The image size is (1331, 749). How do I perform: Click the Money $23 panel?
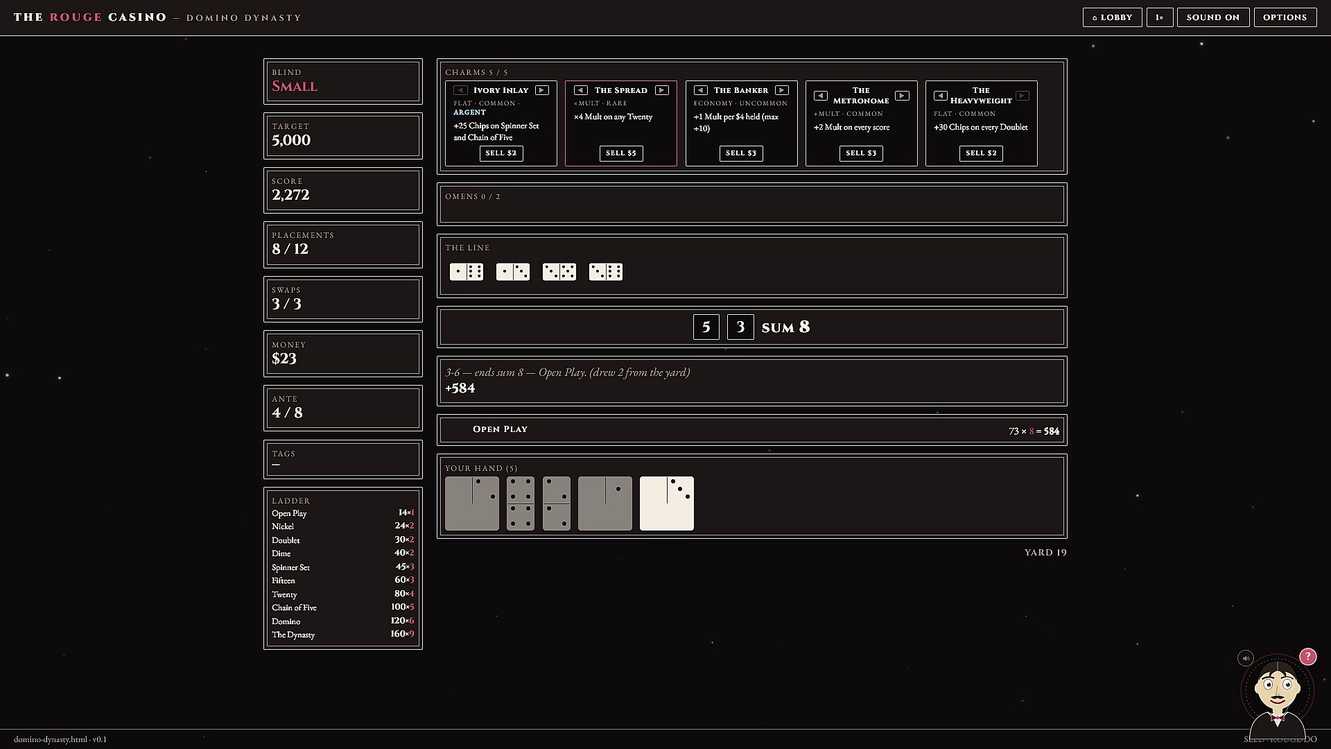343,354
